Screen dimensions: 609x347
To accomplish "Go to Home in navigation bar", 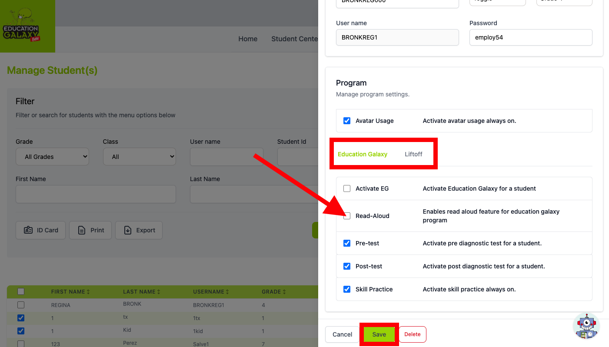I will pos(248,39).
